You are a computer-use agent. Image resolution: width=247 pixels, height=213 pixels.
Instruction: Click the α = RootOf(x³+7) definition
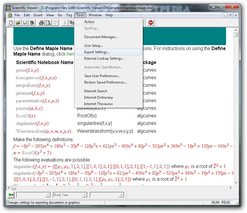point(32,153)
